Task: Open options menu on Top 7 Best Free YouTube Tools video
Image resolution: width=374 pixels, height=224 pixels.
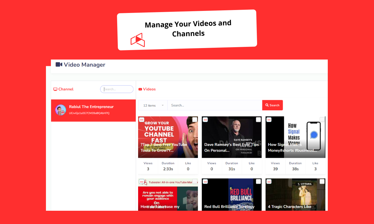Action: tap(142, 120)
